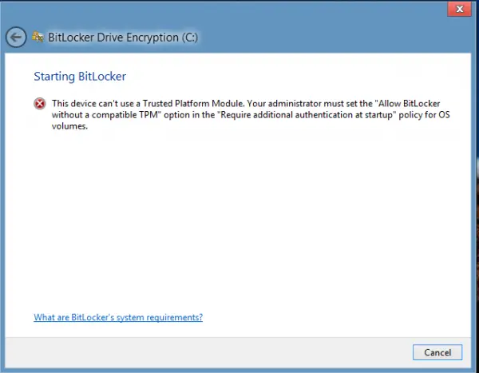Open "What are BitLocker's system requirements?" link

[x=118, y=317]
